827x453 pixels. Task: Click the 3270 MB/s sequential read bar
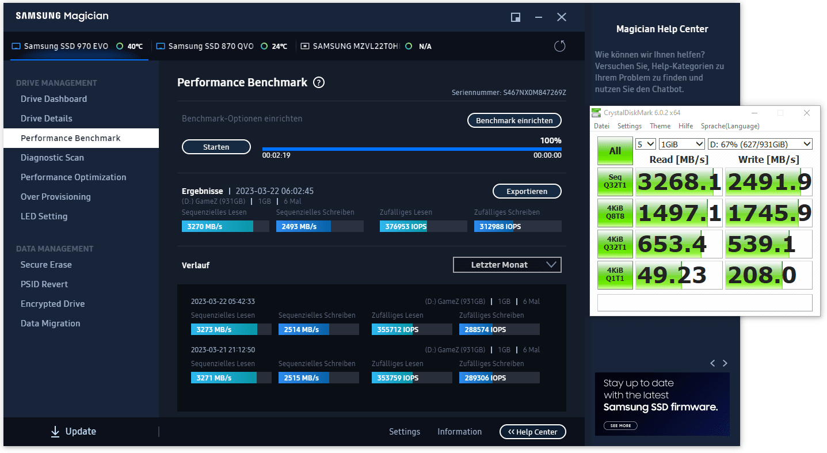coord(226,227)
